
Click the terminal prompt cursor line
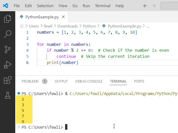(x=66, y=127)
